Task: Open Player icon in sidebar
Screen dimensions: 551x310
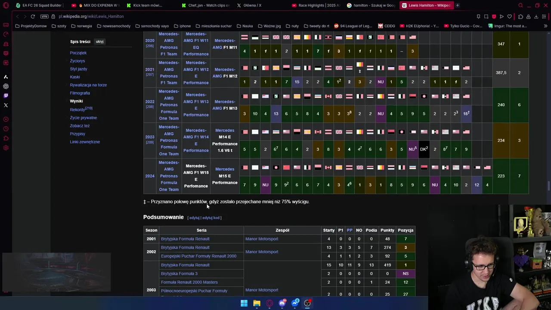Action: (6, 119)
